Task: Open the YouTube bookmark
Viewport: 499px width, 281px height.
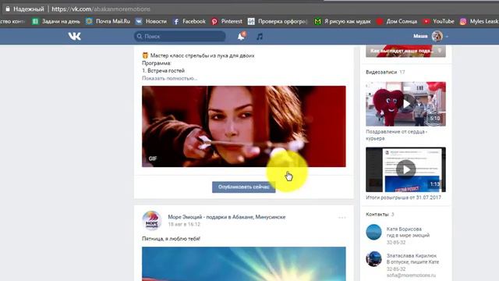Action: click(438, 21)
